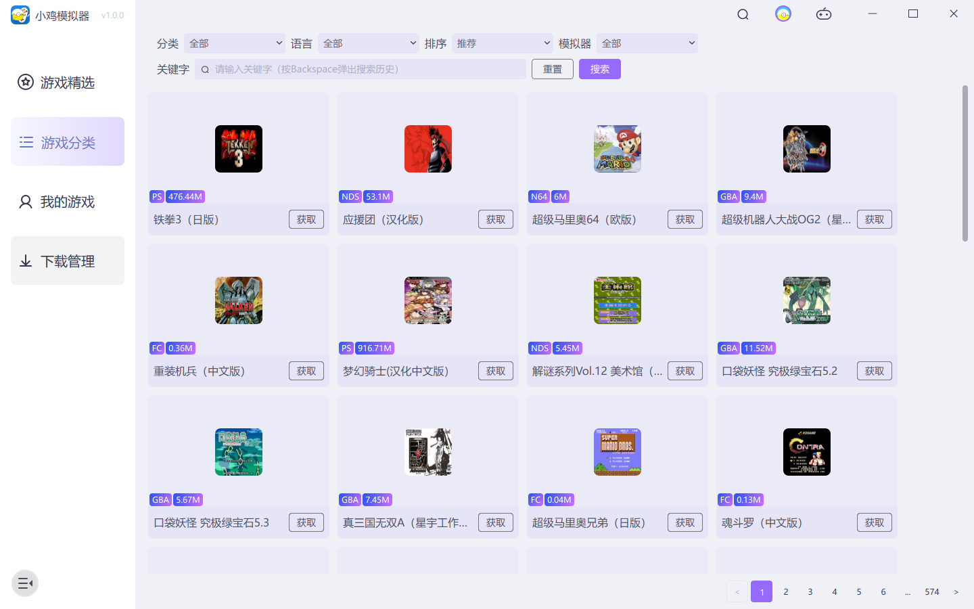Screen dimensions: 974x609
Task: Open 下载管理 download manager
Action: click(68, 261)
